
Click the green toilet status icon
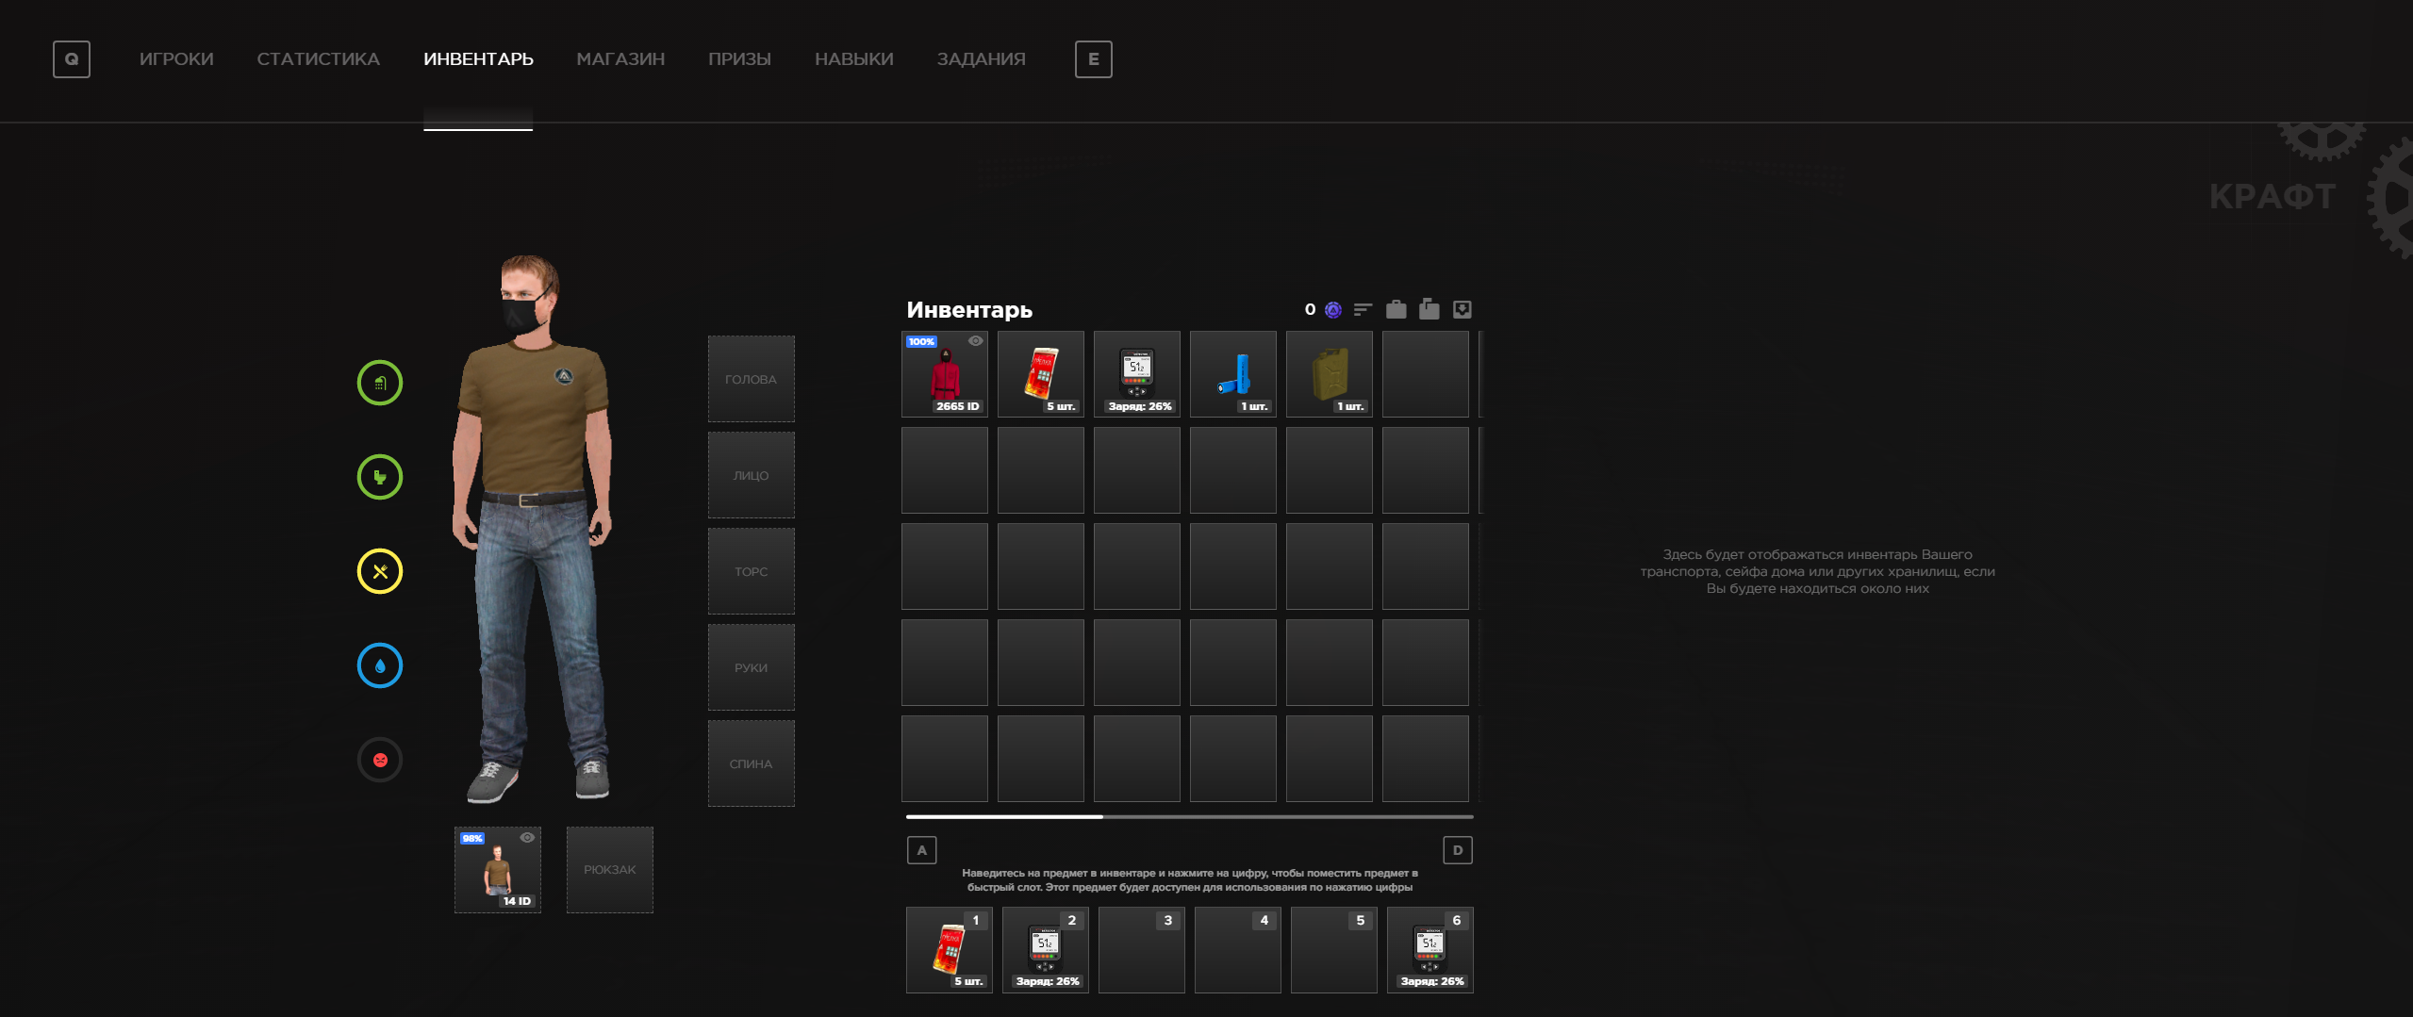coord(380,477)
